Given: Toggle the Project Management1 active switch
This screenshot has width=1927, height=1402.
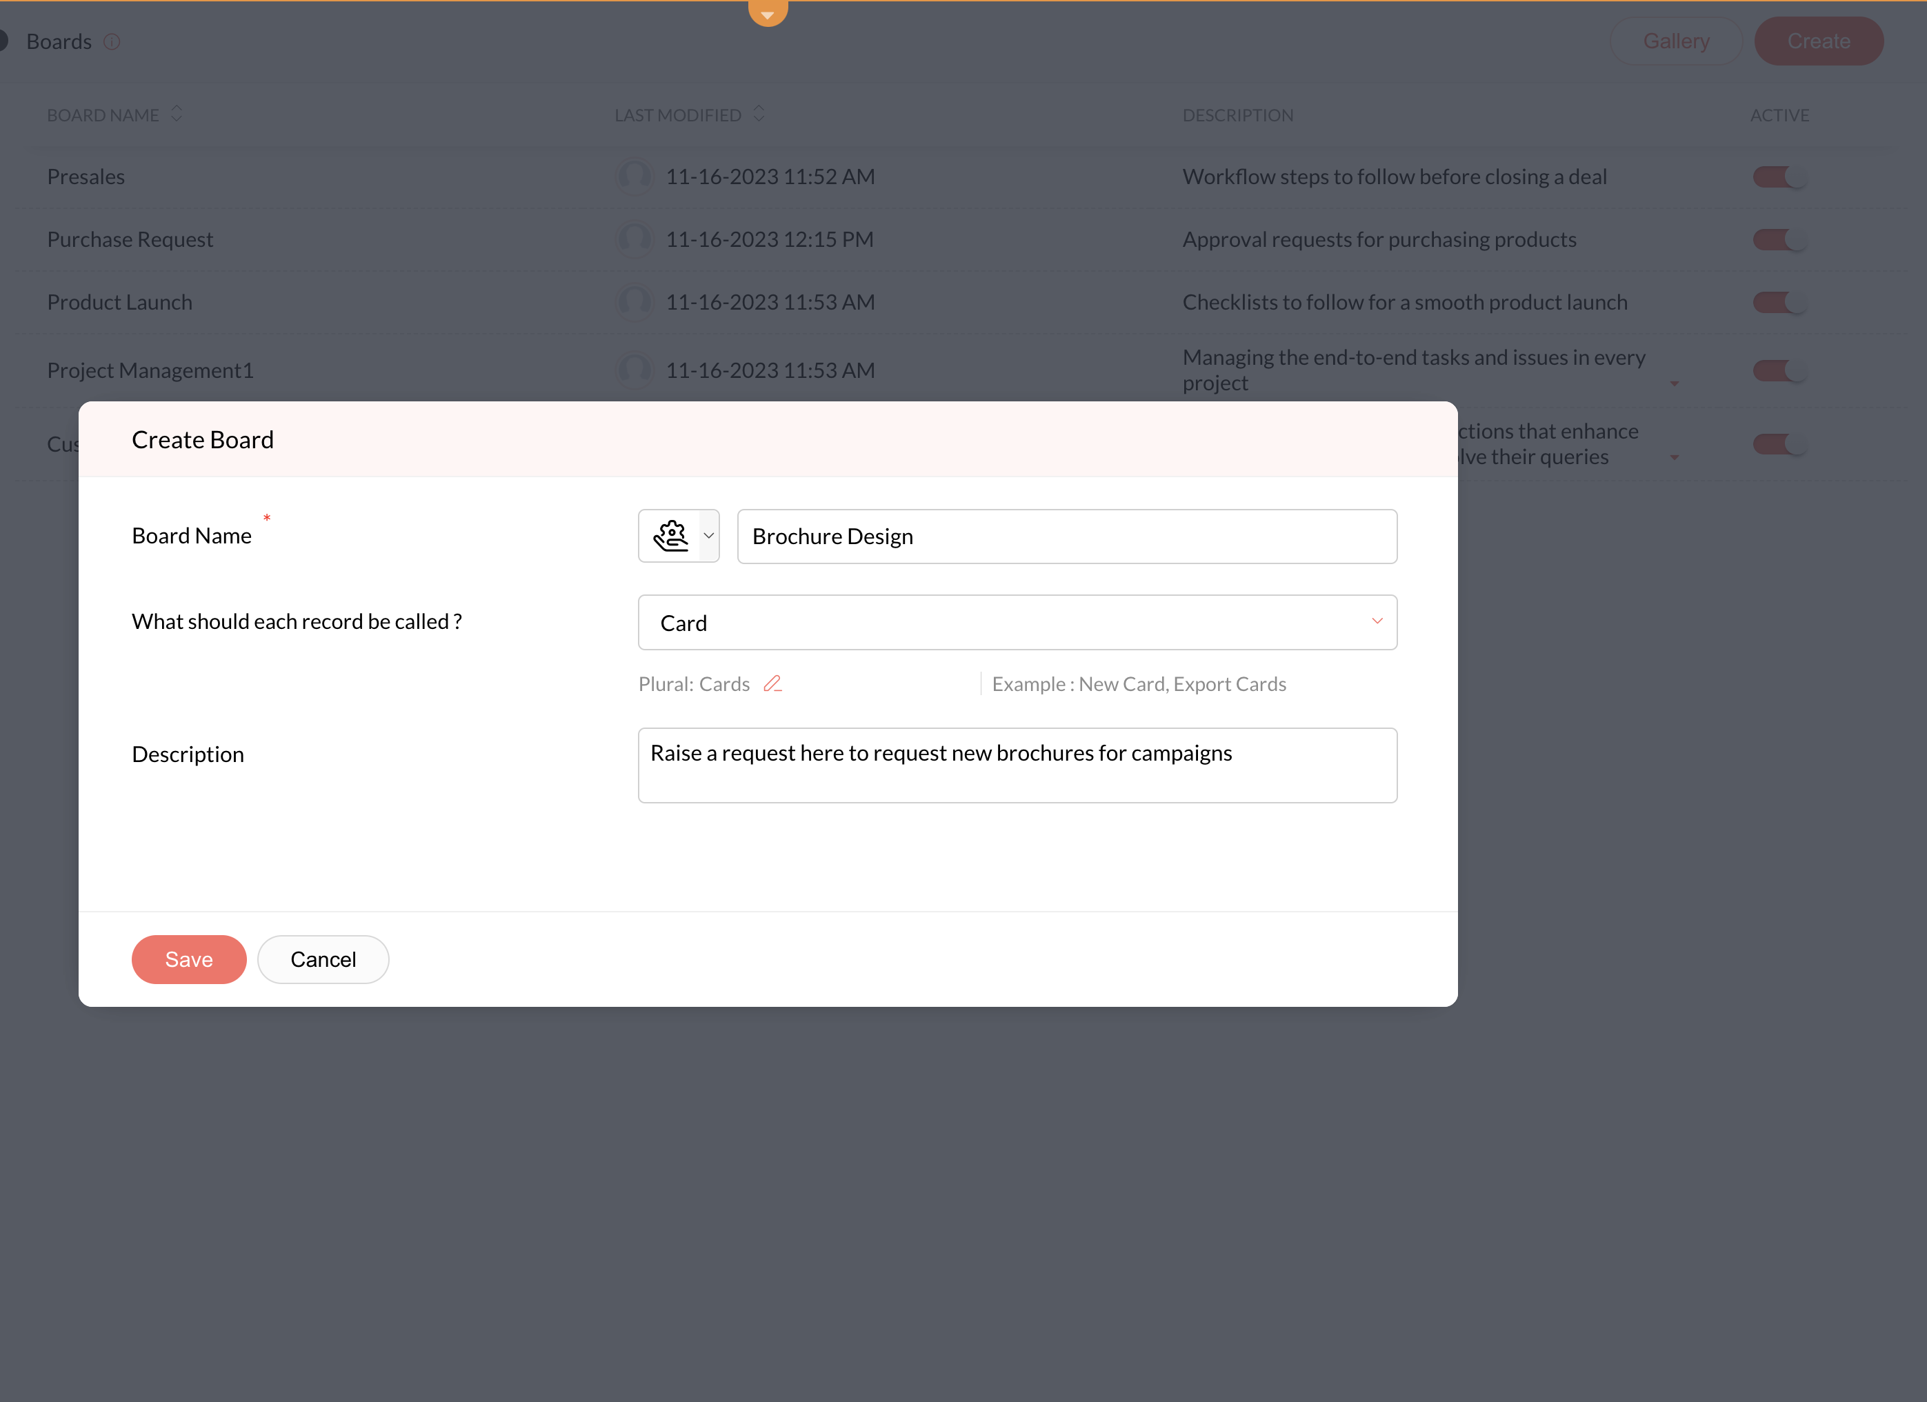Looking at the screenshot, I should [x=1779, y=370].
